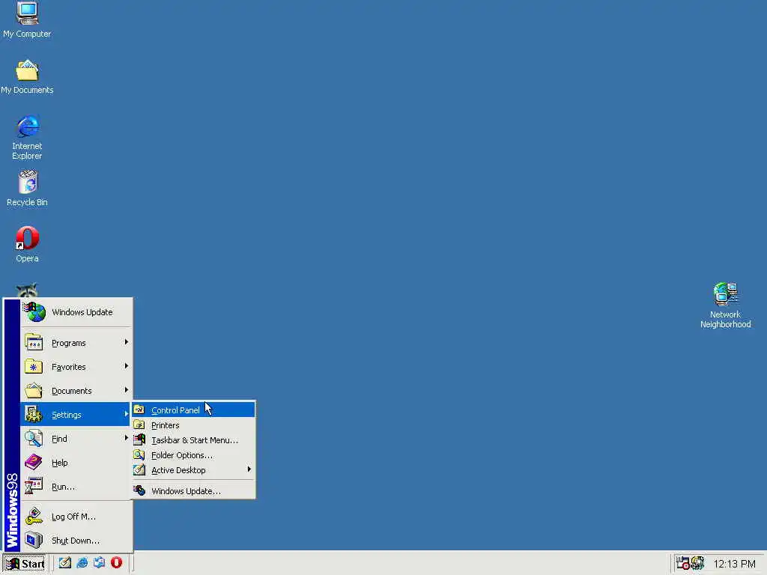Click the Documents submenu arrow
This screenshot has height=575, width=767.
click(x=126, y=390)
